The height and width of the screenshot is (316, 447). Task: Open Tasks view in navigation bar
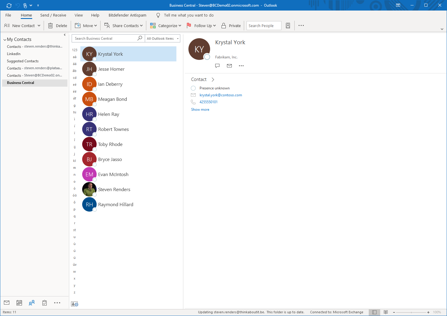45,303
